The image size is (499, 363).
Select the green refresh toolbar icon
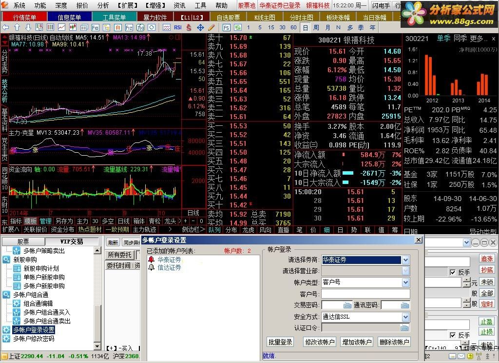[237, 28]
